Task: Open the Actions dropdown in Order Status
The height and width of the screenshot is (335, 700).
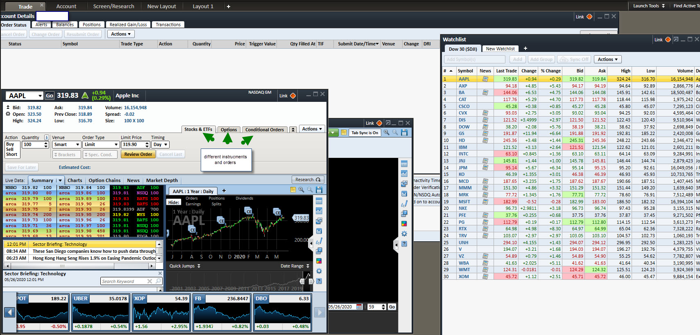Action: pos(121,34)
